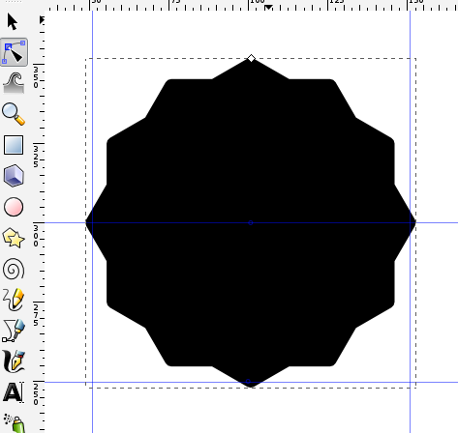Choose the Tweak objects wave tool
The image size is (458, 433).
coord(14,82)
